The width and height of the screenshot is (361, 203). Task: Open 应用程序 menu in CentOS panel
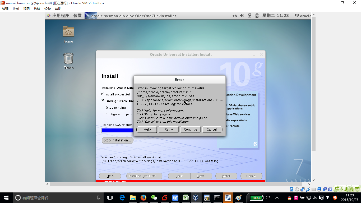click(x=58, y=16)
